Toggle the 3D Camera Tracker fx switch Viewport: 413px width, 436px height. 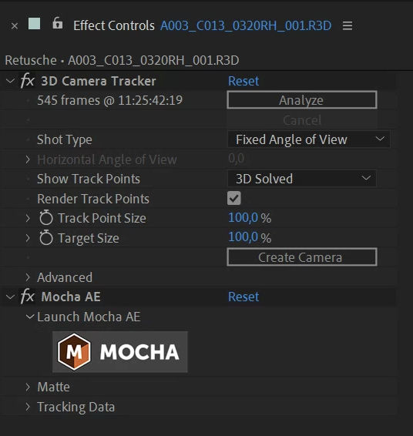click(27, 81)
